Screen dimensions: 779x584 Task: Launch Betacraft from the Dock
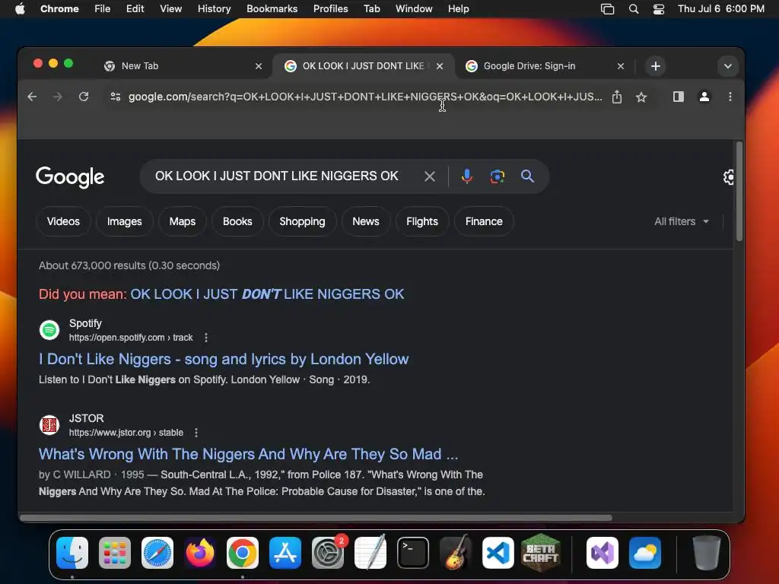pos(541,553)
